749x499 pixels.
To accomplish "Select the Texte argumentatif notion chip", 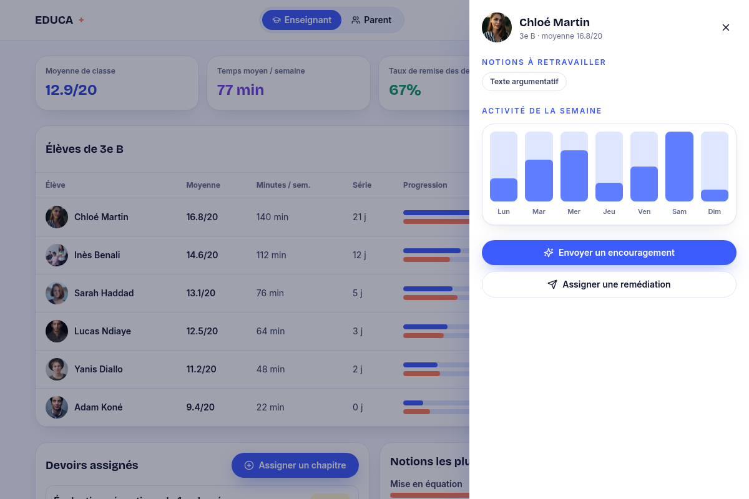I will (x=524, y=82).
